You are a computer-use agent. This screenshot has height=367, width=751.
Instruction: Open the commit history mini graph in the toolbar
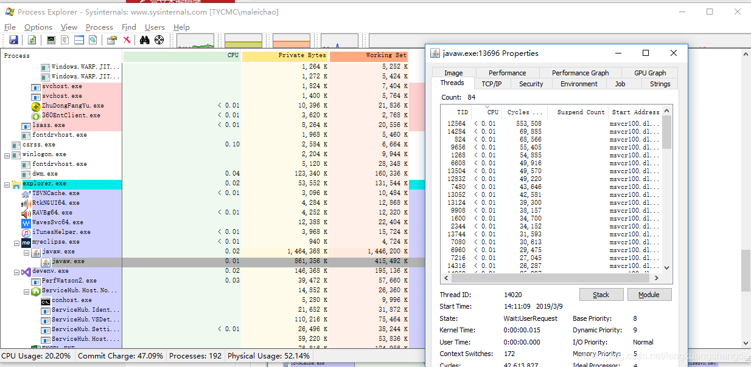243,41
